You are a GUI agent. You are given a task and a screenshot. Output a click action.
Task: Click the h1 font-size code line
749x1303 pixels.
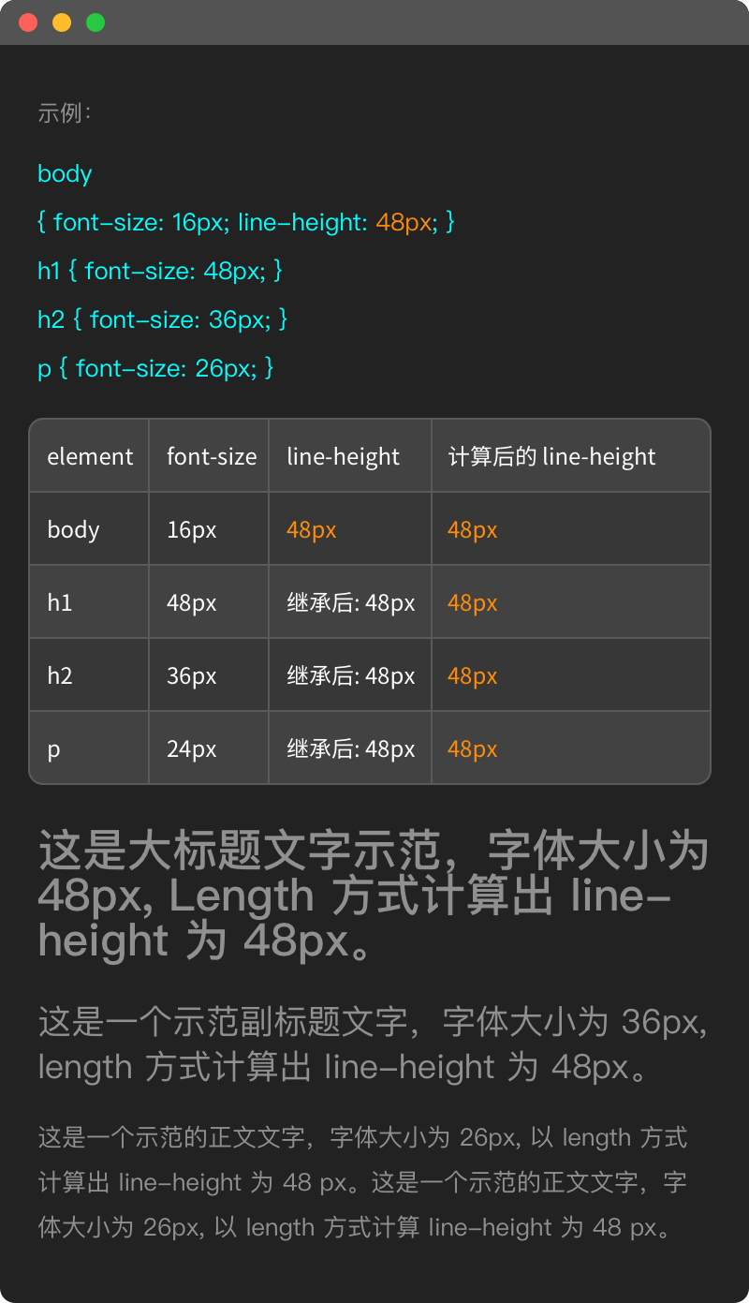(159, 272)
